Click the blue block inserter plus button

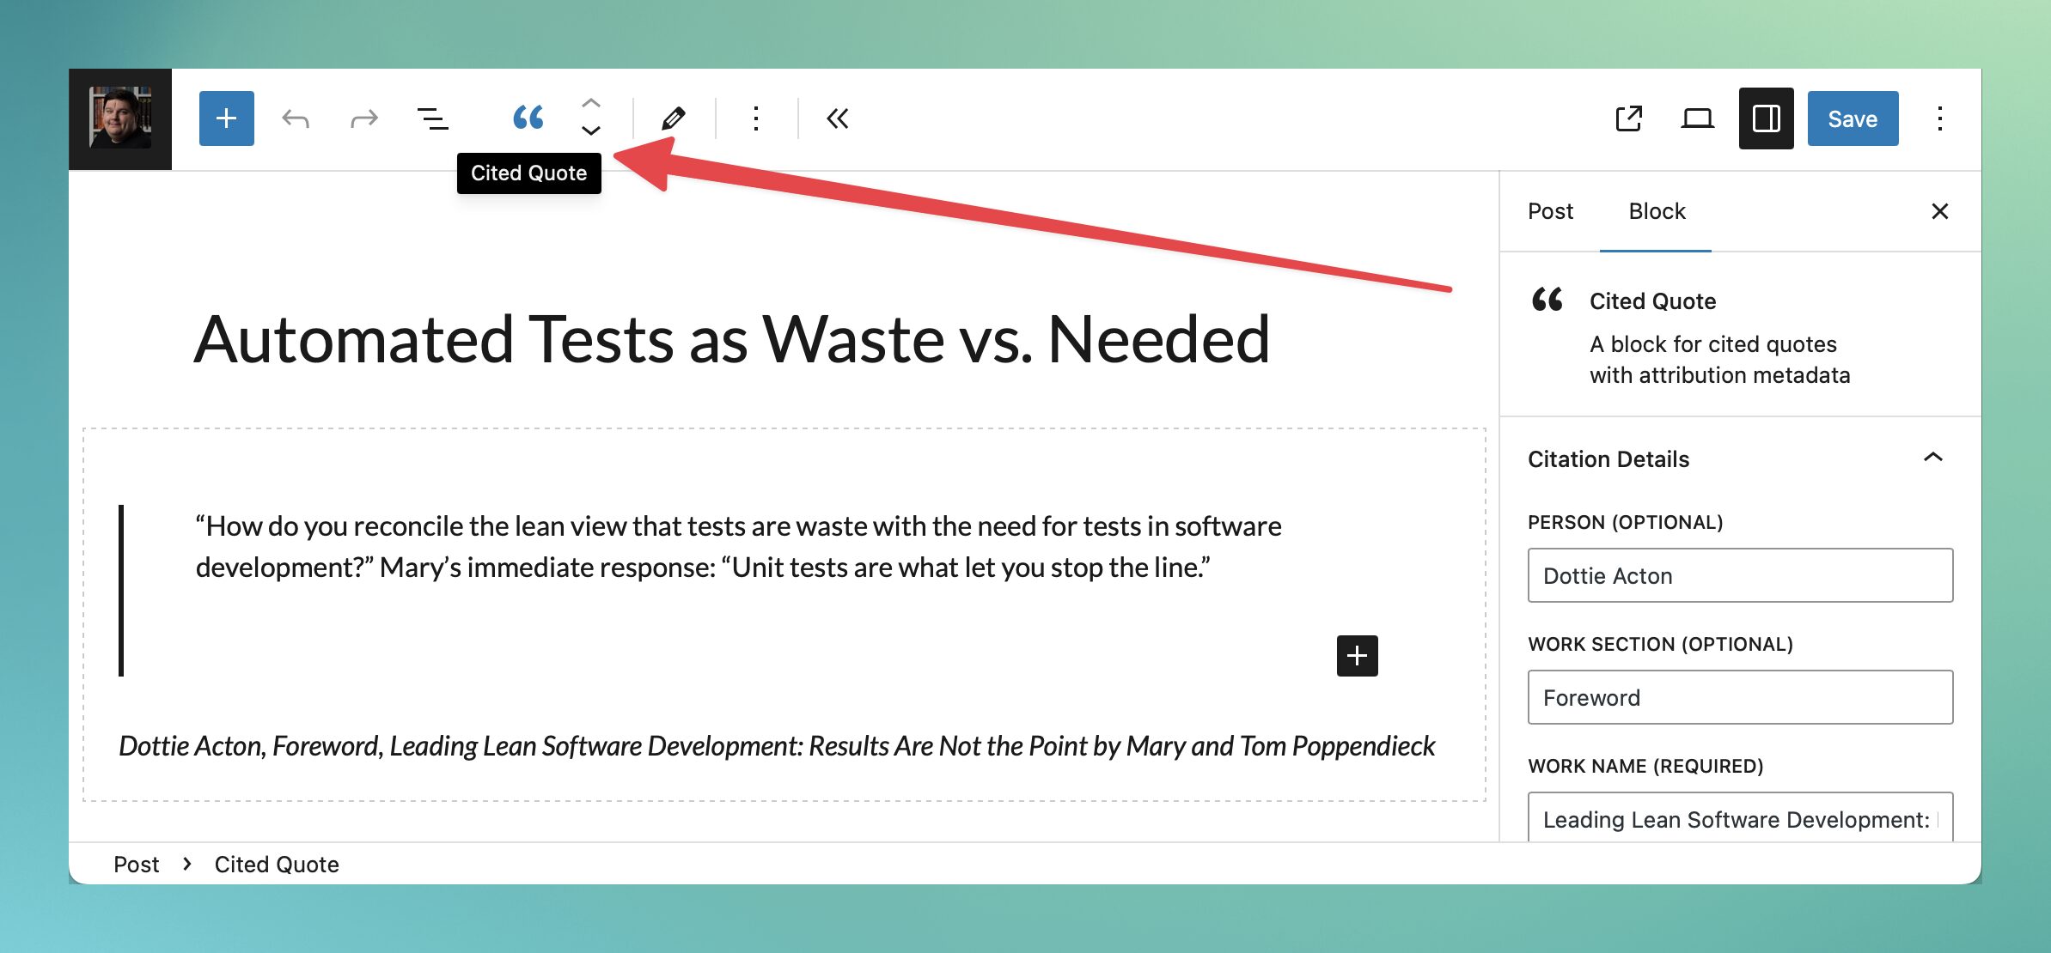(226, 118)
